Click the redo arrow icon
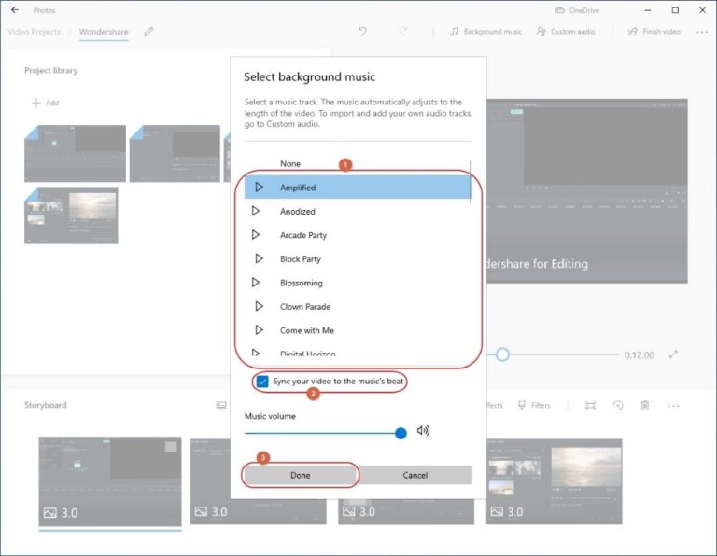The image size is (717, 556). point(403,31)
